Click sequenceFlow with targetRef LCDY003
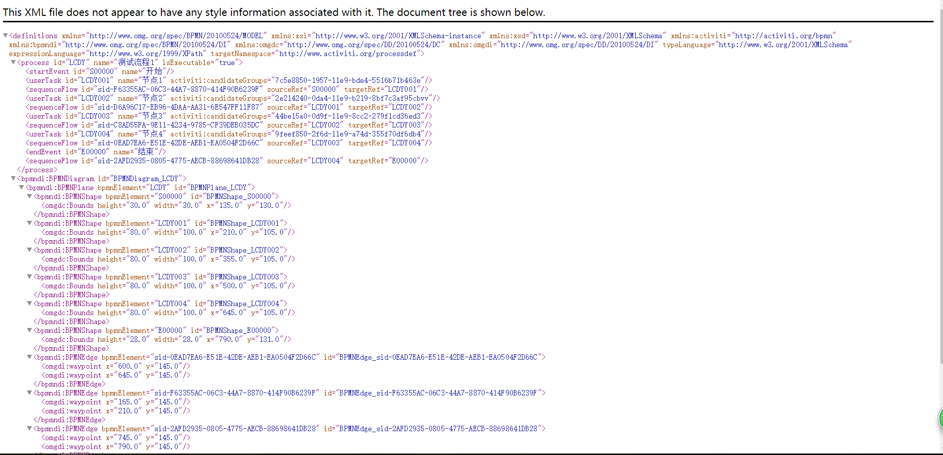Screen dimensions: 943x455 pos(229,125)
